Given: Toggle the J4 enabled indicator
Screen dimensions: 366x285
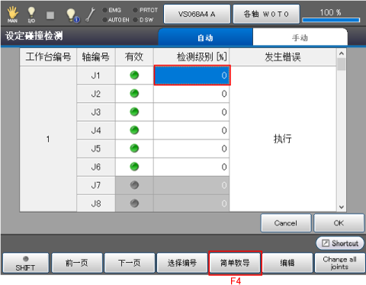Looking at the screenshot, I should (134, 130).
